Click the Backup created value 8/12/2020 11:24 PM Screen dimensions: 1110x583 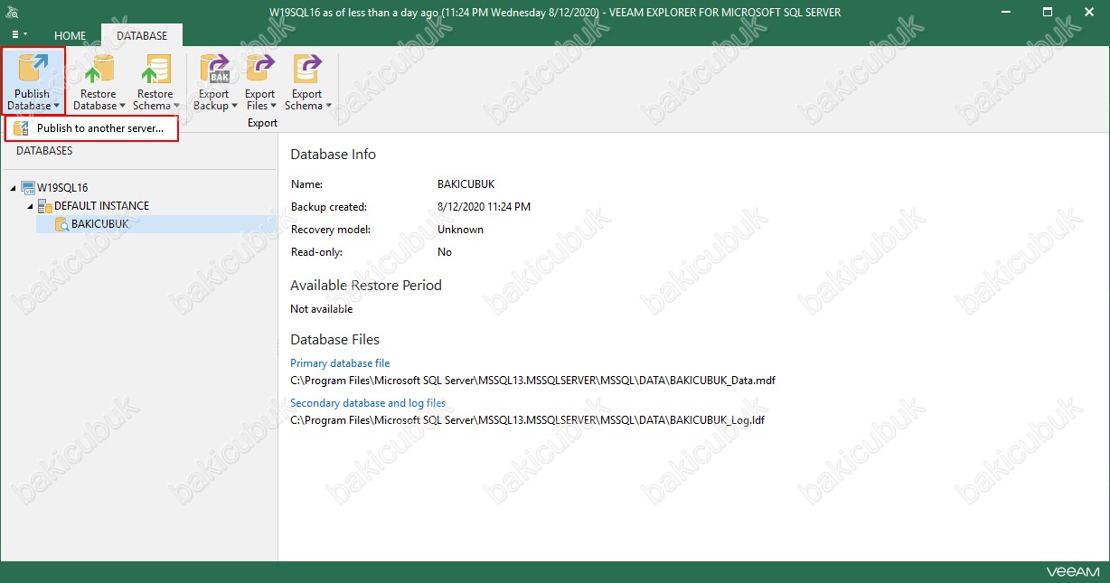click(x=484, y=207)
